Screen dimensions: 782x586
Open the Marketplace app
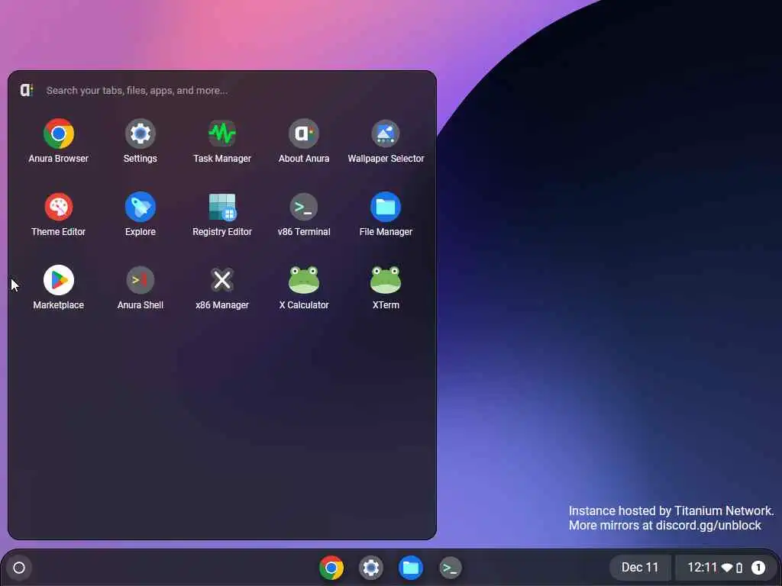pos(58,288)
